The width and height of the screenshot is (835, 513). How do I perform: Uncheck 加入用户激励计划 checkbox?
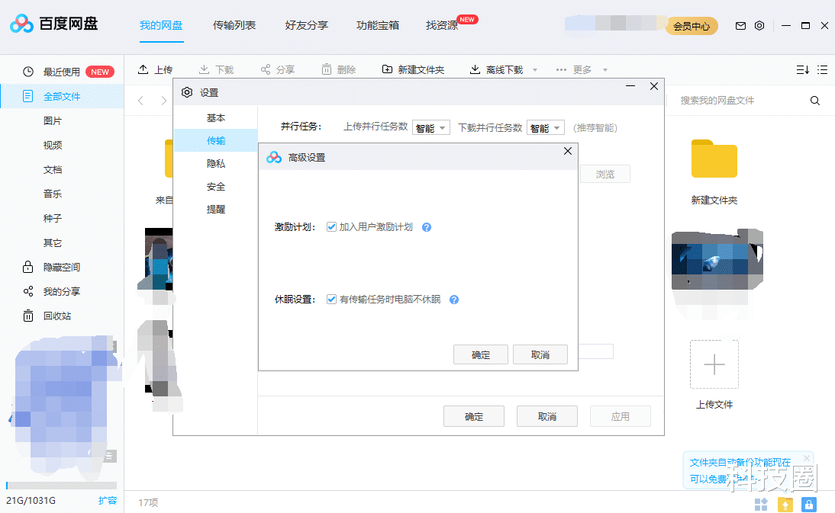332,226
